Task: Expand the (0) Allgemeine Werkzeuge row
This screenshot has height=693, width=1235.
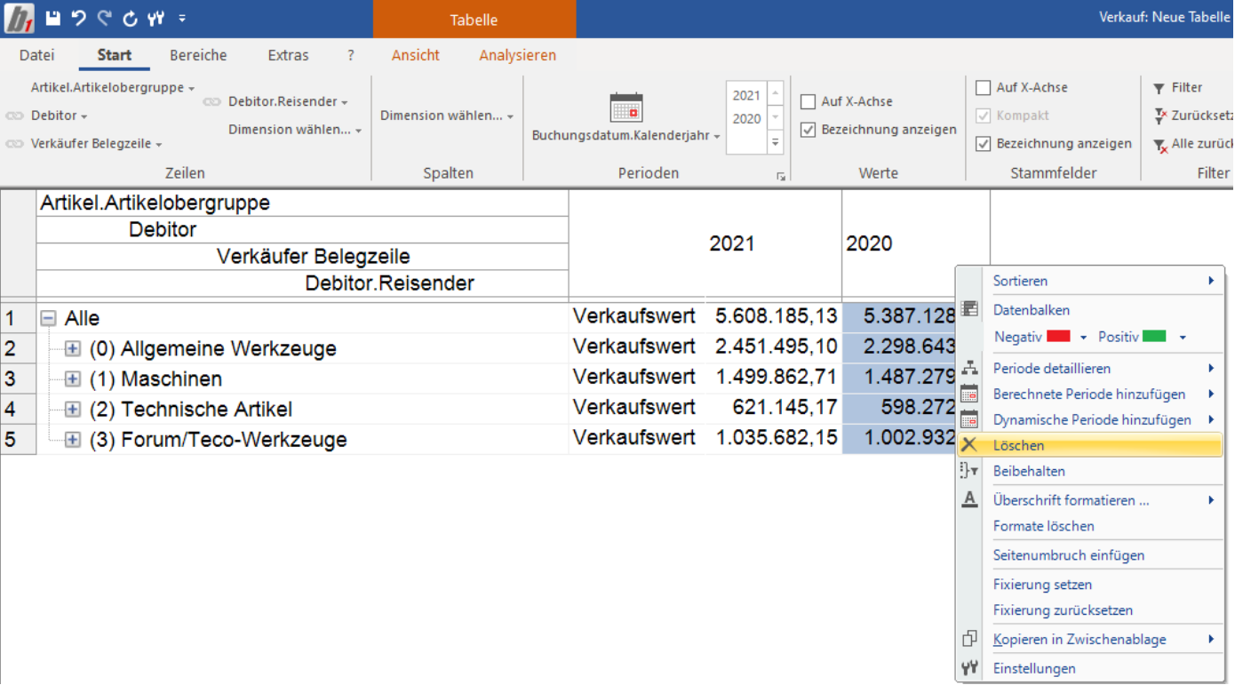Action: click(x=73, y=348)
